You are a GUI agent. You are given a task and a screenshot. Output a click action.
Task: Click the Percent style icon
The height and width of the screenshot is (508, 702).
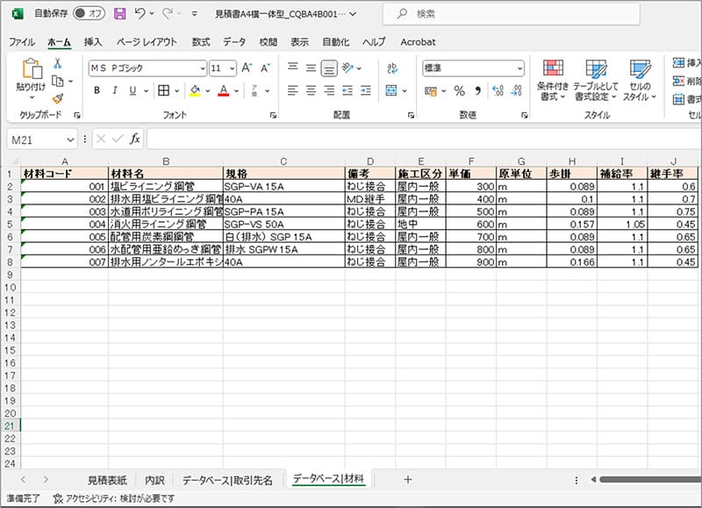coord(457,89)
